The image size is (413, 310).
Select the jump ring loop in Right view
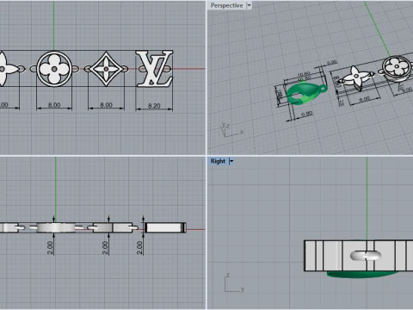366,256
